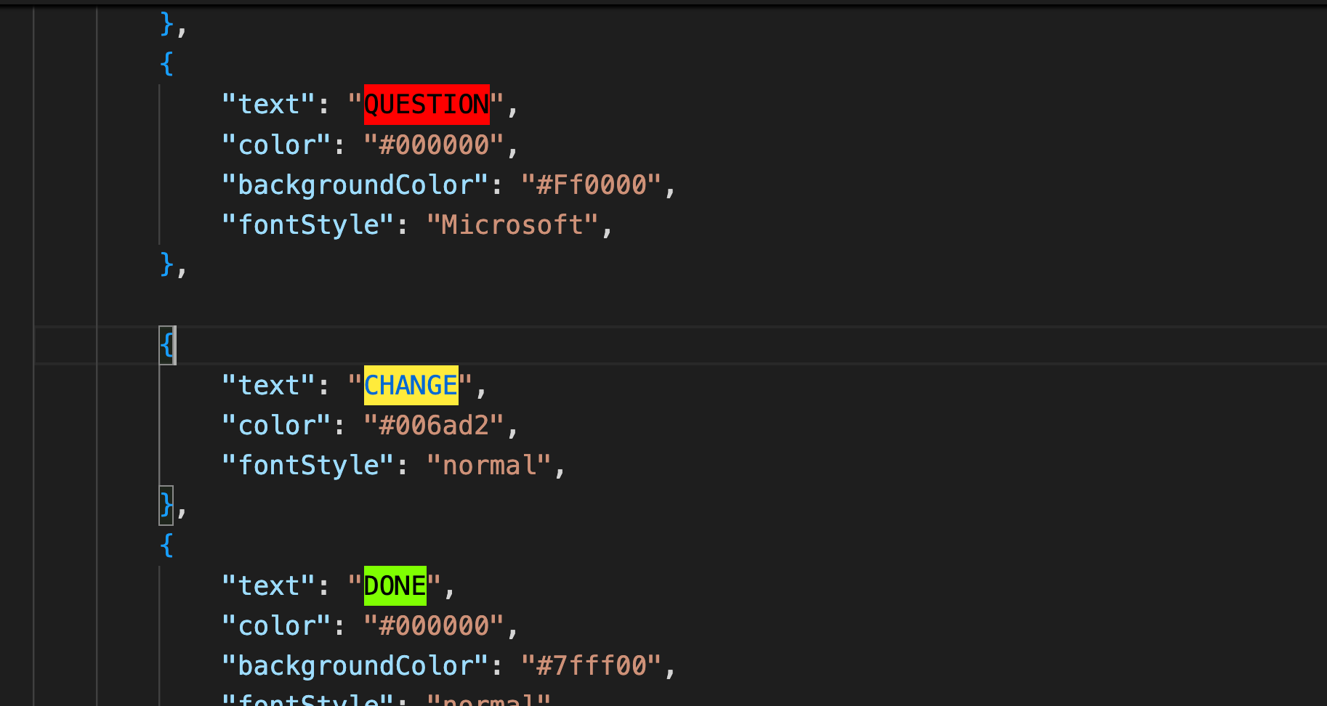Click "backgroundColor" key in QUESTION block
1327x706 pixels.
click(355, 184)
